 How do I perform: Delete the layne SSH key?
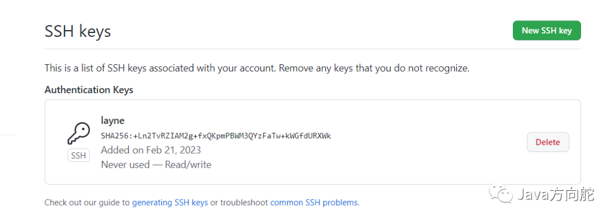pyautogui.click(x=548, y=142)
